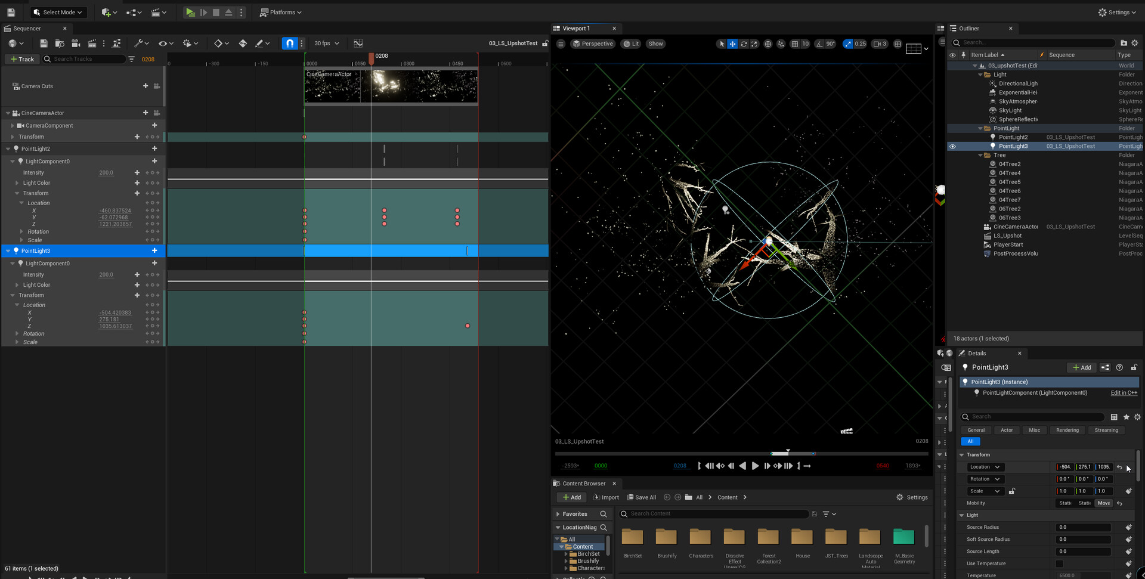Switch to the Rendering tab in Details panel
The width and height of the screenshot is (1145, 579).
point(1067,430)
